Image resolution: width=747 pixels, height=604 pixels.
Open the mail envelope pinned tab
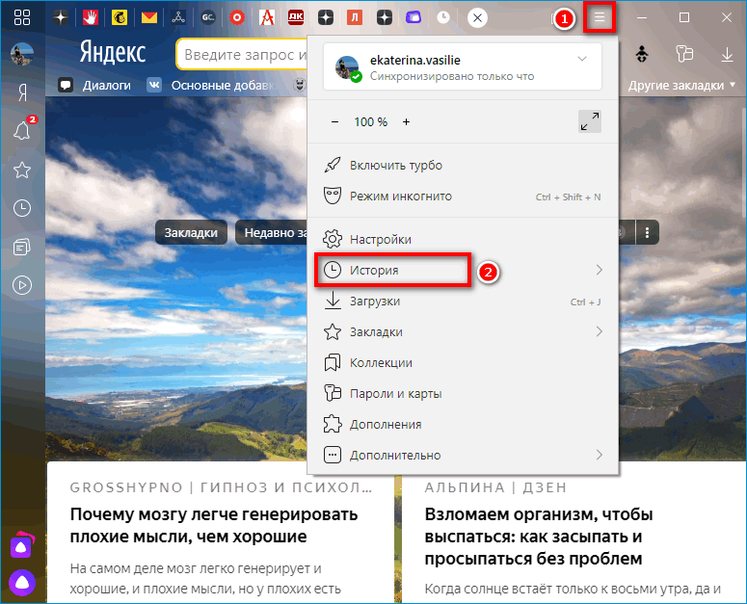(x=149, y=18)
